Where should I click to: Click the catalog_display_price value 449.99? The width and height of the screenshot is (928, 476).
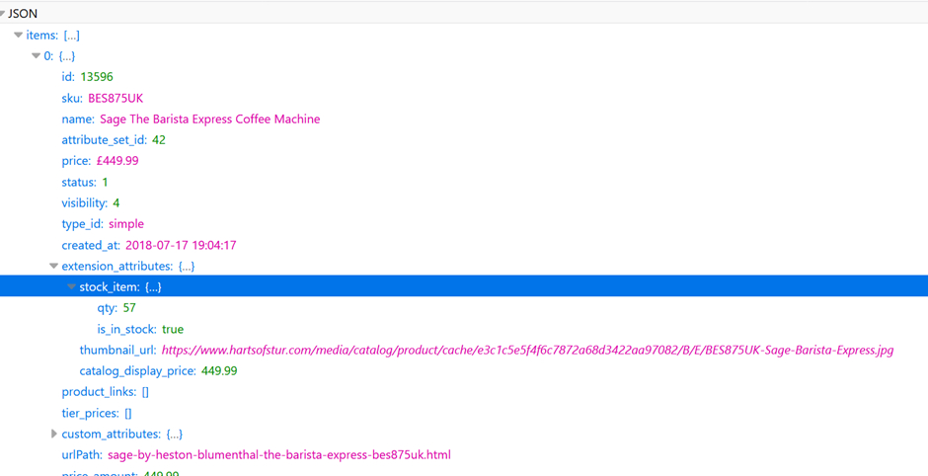point(219,371)
